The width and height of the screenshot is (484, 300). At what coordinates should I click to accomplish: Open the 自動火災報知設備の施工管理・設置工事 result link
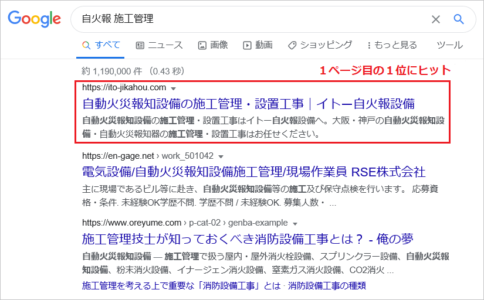tap(249, 104)
